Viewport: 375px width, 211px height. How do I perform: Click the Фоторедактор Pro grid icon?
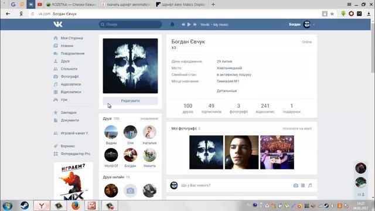pos(56,154)
